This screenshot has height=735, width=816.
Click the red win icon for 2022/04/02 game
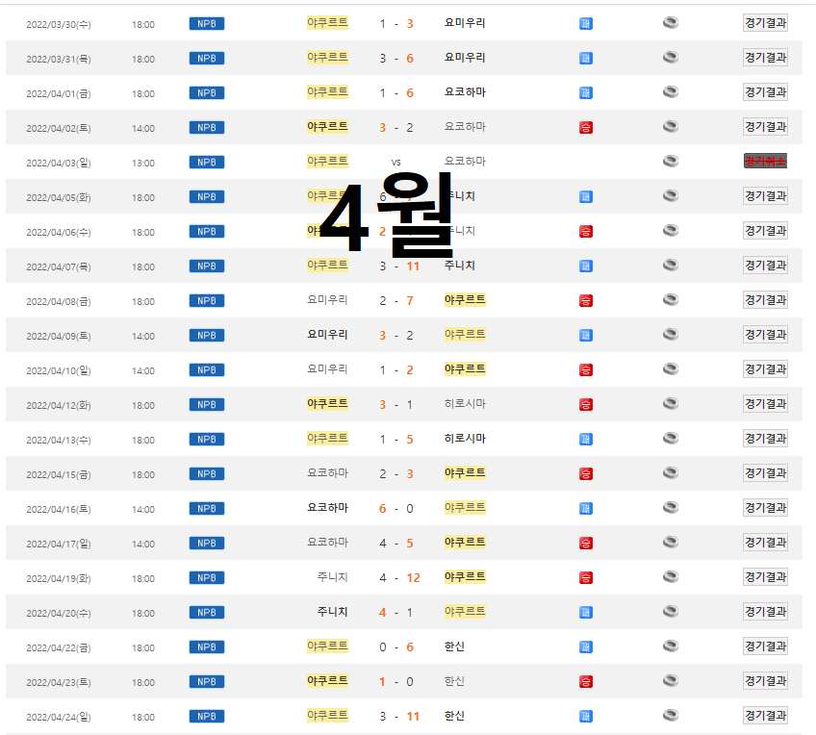tap(586, 127)
